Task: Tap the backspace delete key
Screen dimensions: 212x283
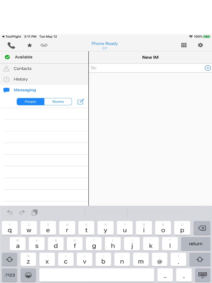Action: pyautogui.click(x=202, y=228)
